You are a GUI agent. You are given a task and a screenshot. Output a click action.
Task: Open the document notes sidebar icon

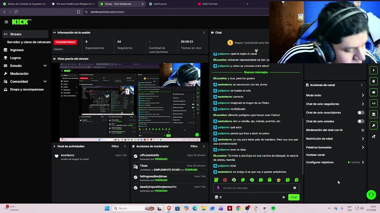(x=373, y=81)
